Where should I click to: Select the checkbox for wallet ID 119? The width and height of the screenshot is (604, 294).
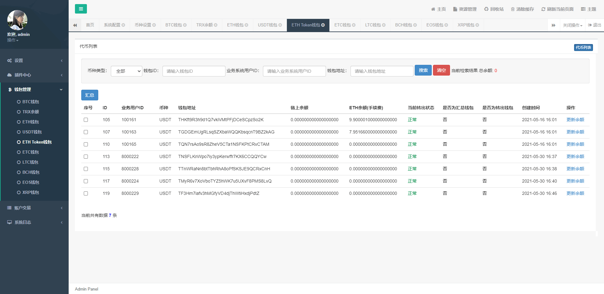pyautogui.click(x=86, y=193)
